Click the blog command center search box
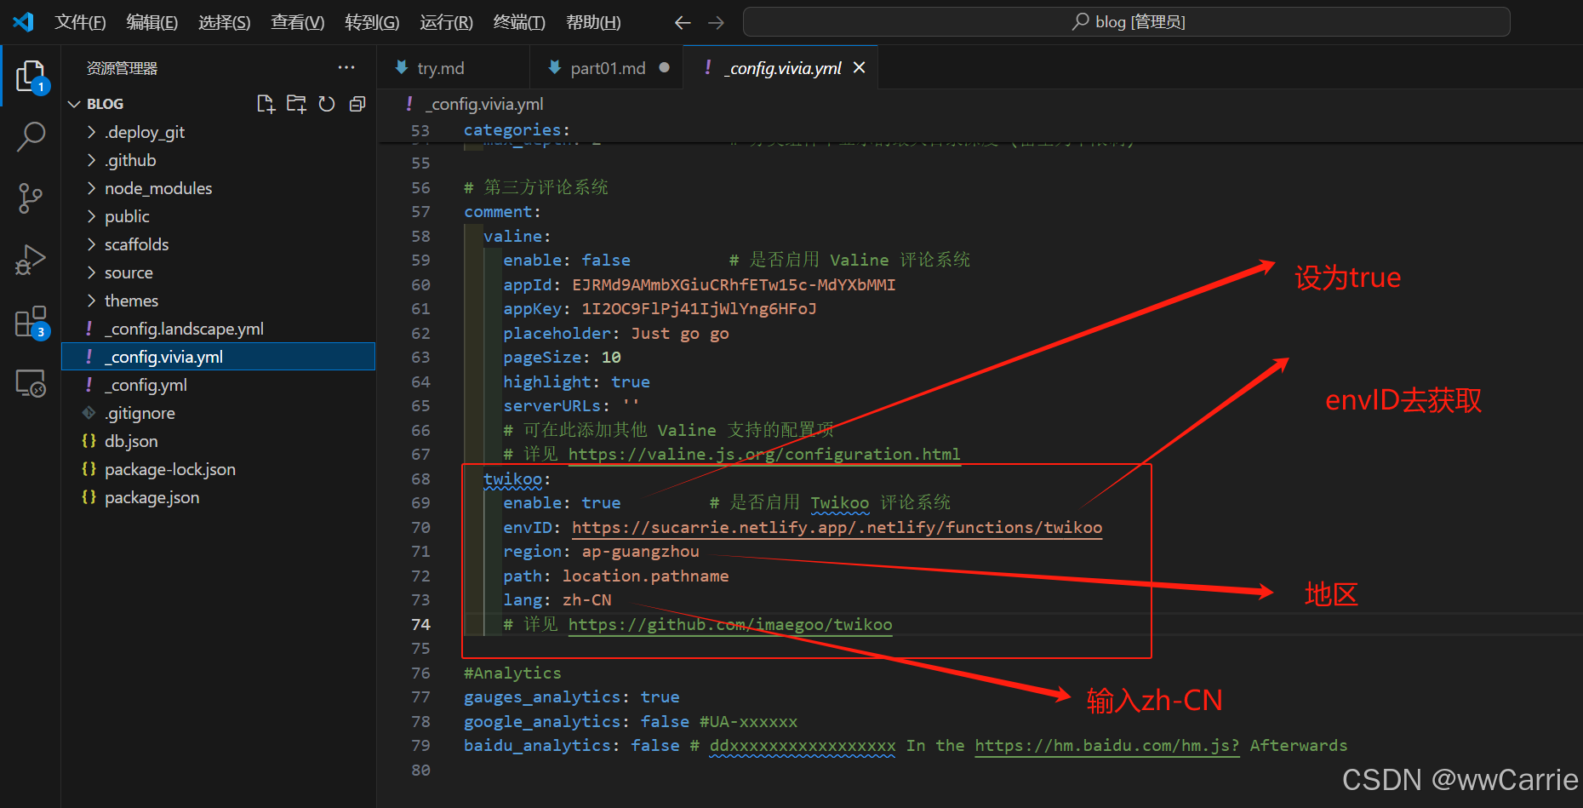Screen dimensions: 1583x808 pyautogui.click(x=1127, y=22)
